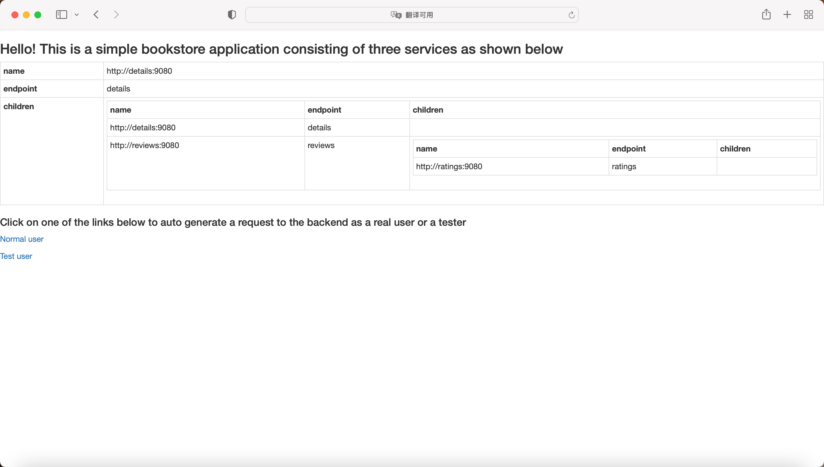Open the share menu icon
Viewport: 824px width, 467px height.
click(766, 15)
